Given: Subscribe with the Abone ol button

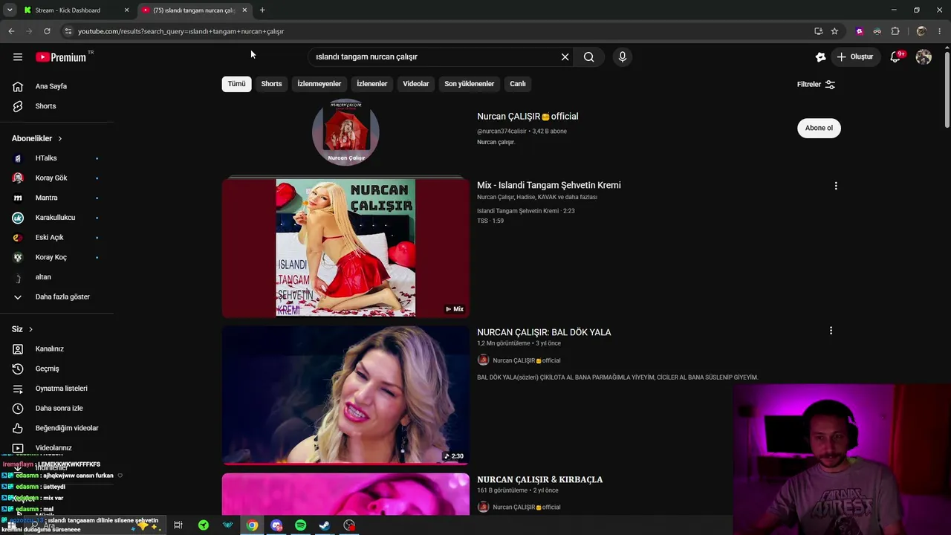Looking at the screenshot, I should 819,128.
